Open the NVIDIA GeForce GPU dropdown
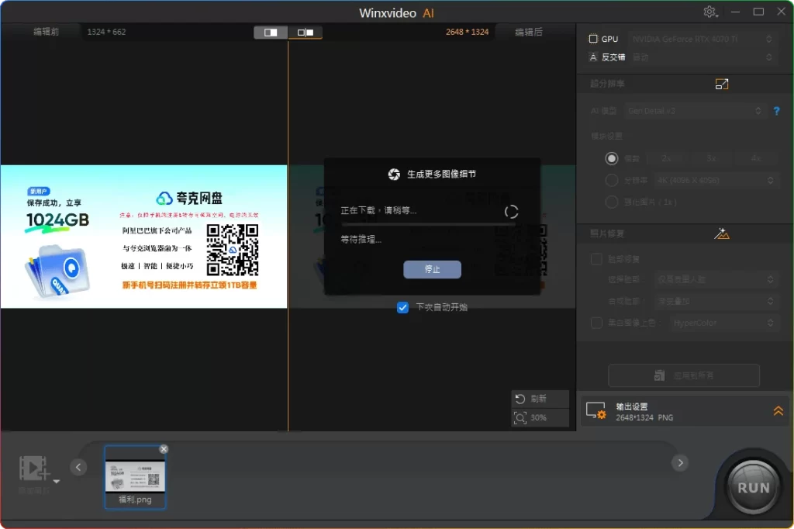The height and width of the screenshot is (529, 794). 702,39
